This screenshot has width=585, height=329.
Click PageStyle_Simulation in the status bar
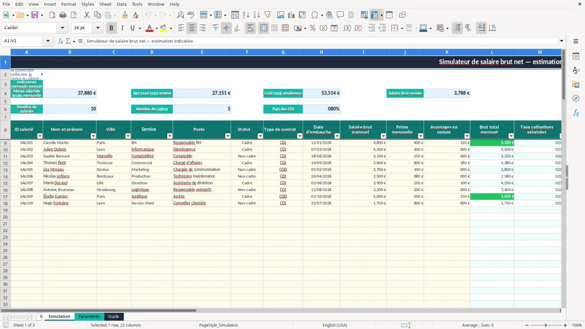tap(218, 325)
